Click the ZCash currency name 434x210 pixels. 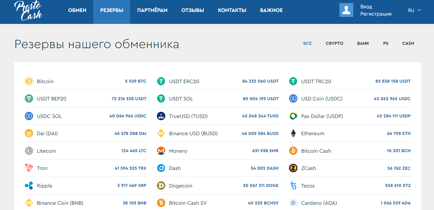309,168
